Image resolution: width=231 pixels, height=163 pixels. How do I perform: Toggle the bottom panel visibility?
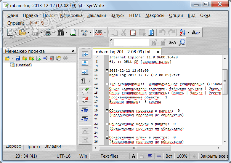click(x=85, y=63)
